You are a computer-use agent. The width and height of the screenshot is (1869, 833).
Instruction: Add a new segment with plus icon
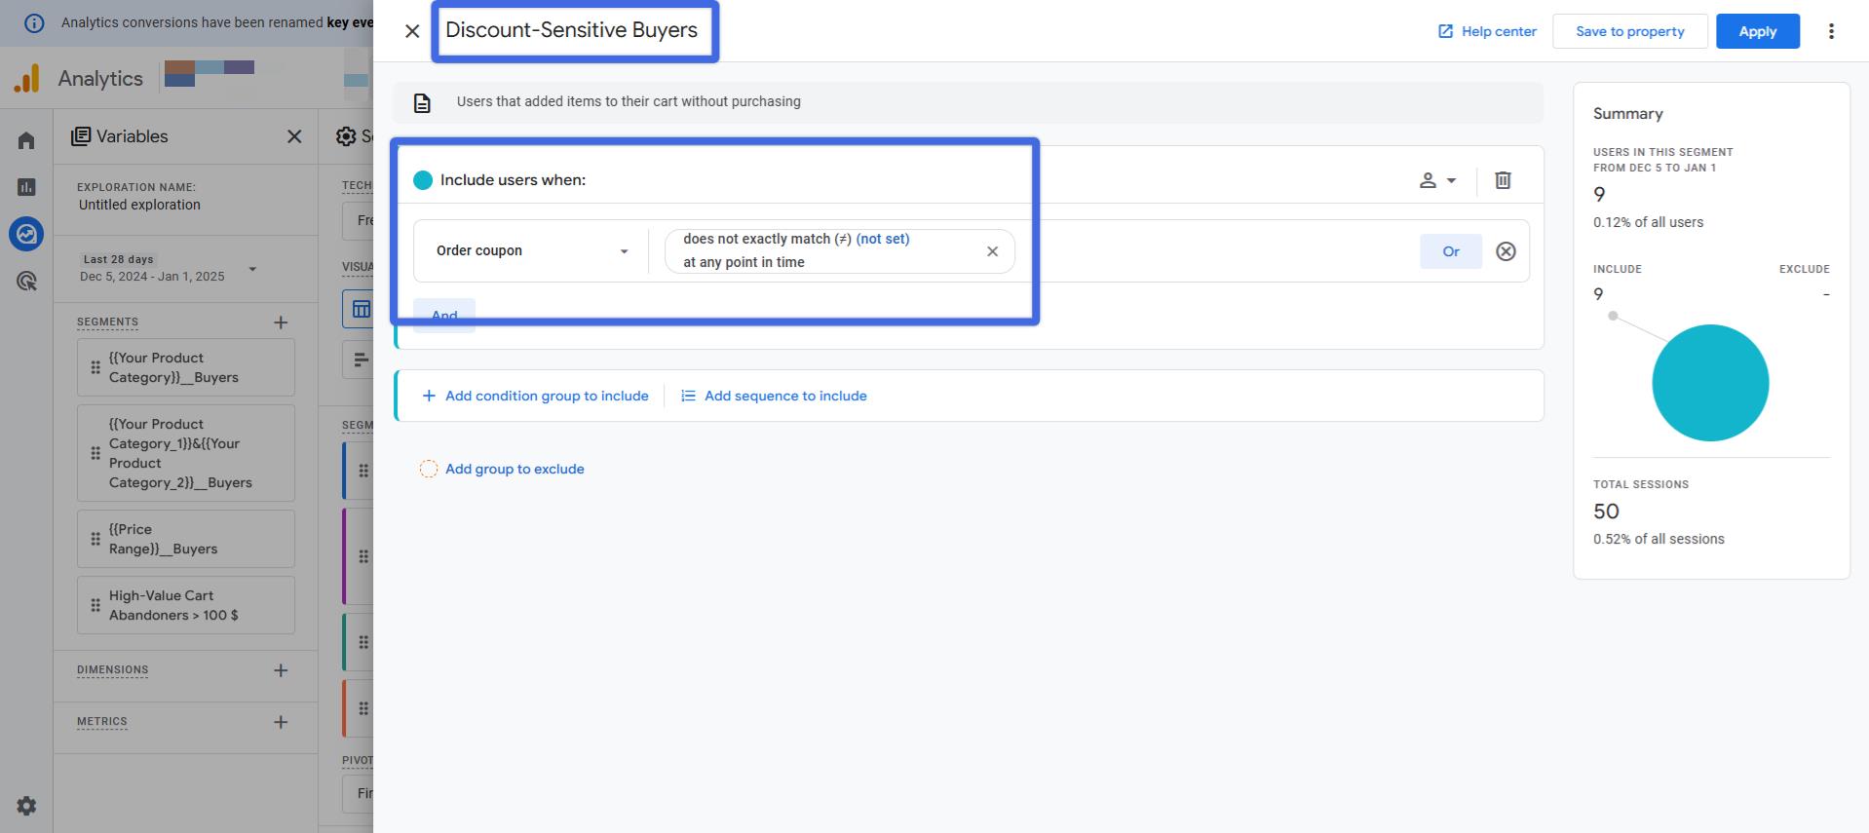click(281, 322)
